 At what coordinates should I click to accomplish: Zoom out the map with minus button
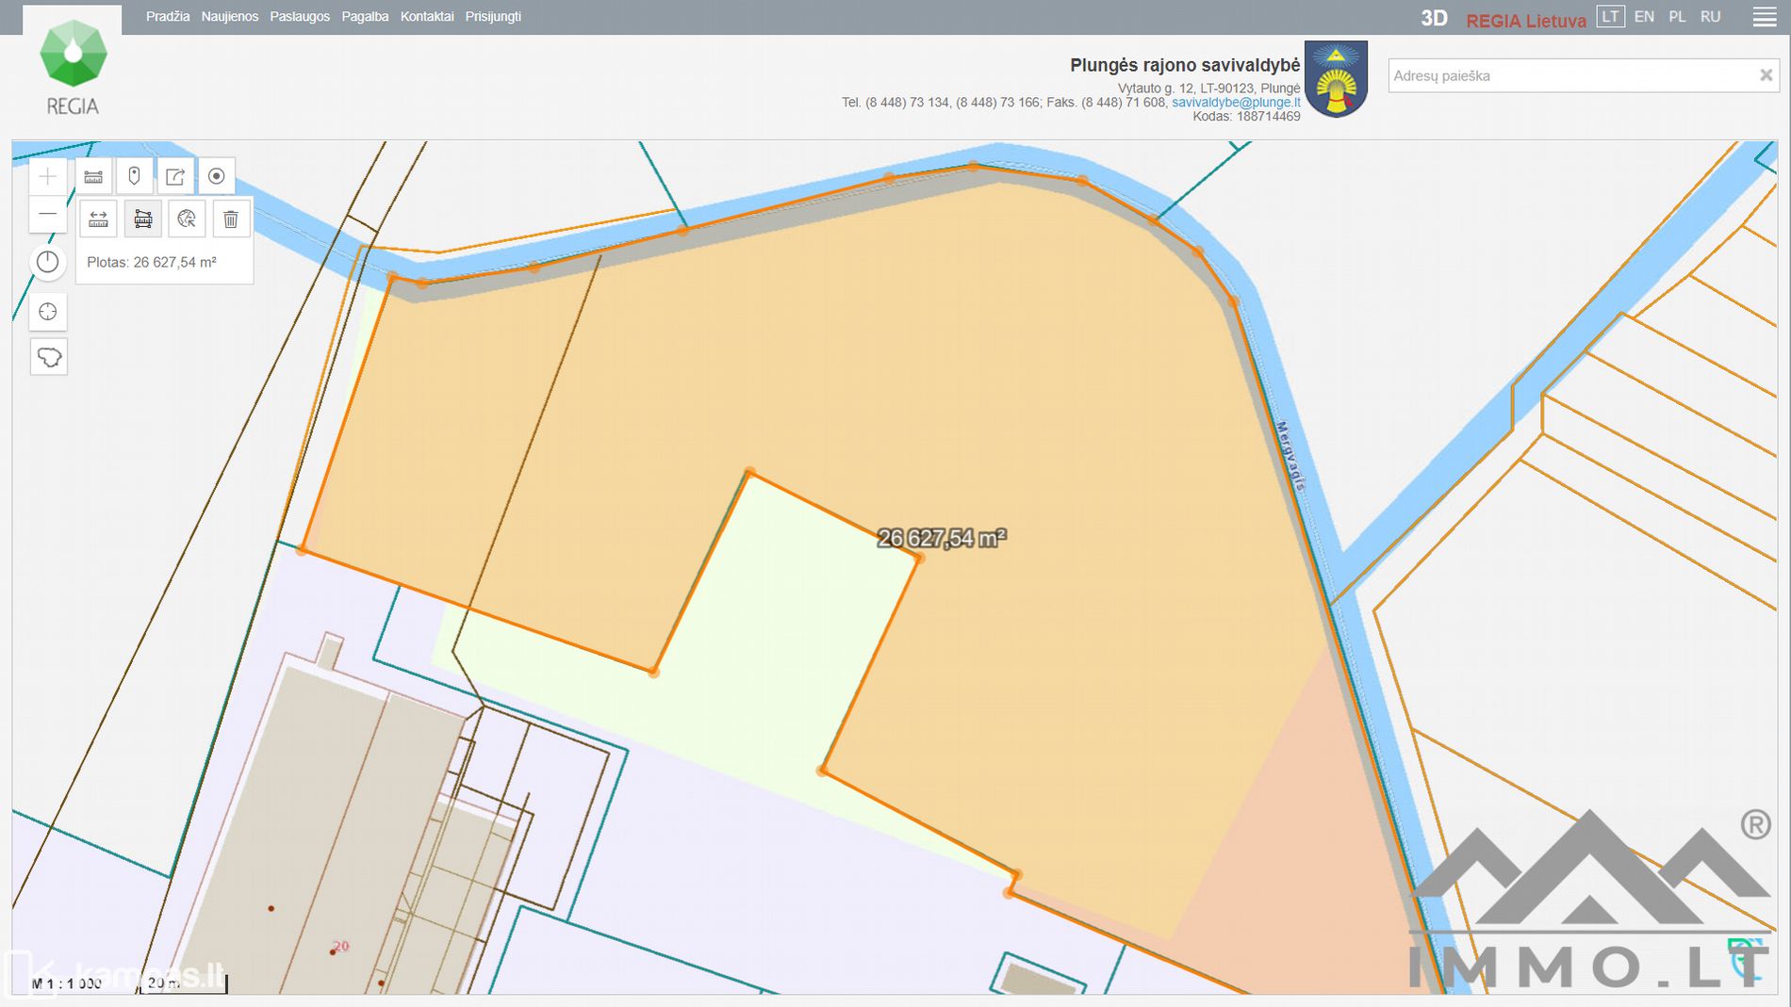point(48,215)
